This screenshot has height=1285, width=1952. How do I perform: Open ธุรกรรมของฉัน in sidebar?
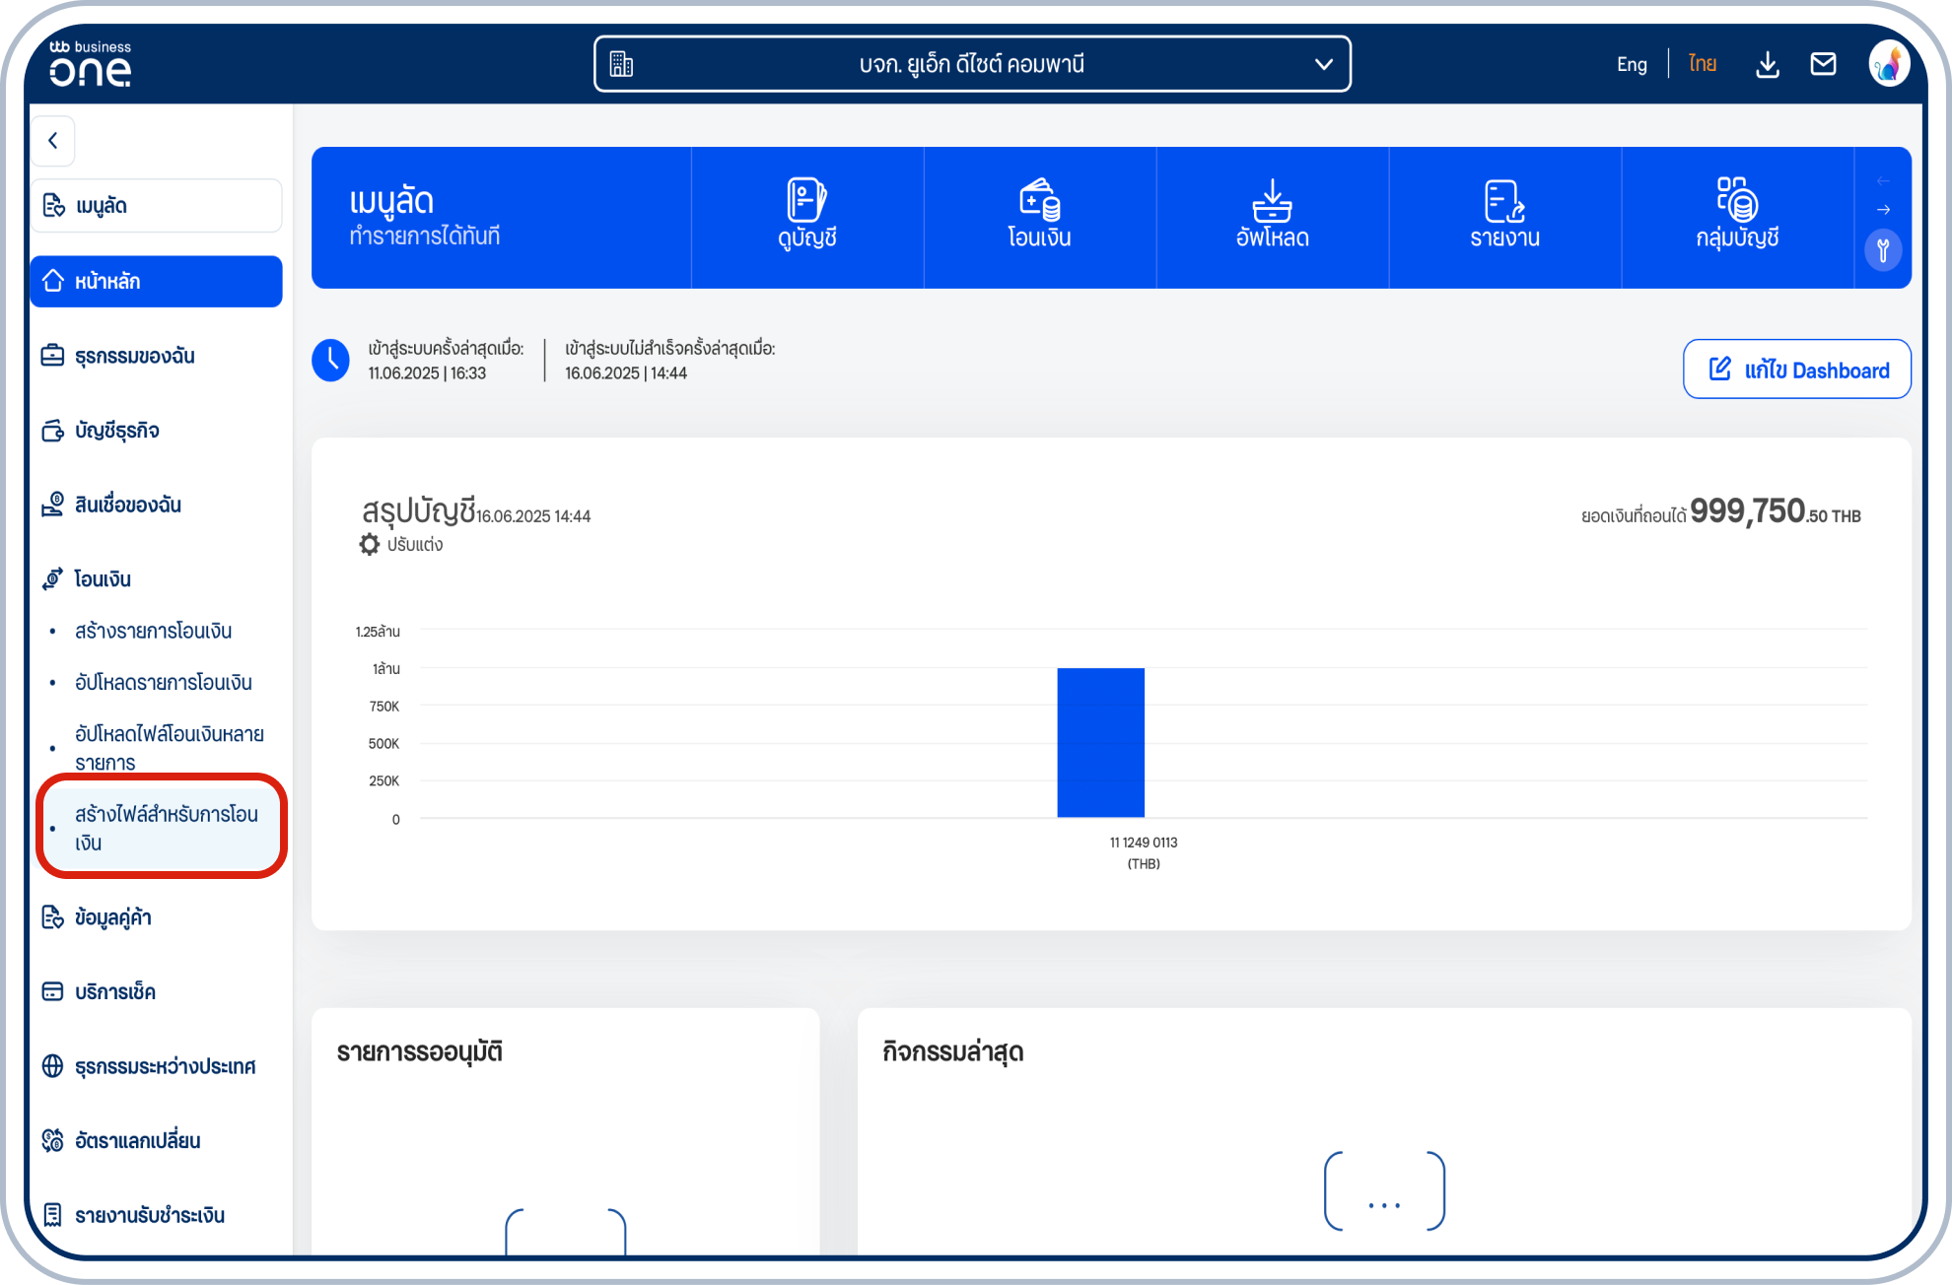click(134, 356)
